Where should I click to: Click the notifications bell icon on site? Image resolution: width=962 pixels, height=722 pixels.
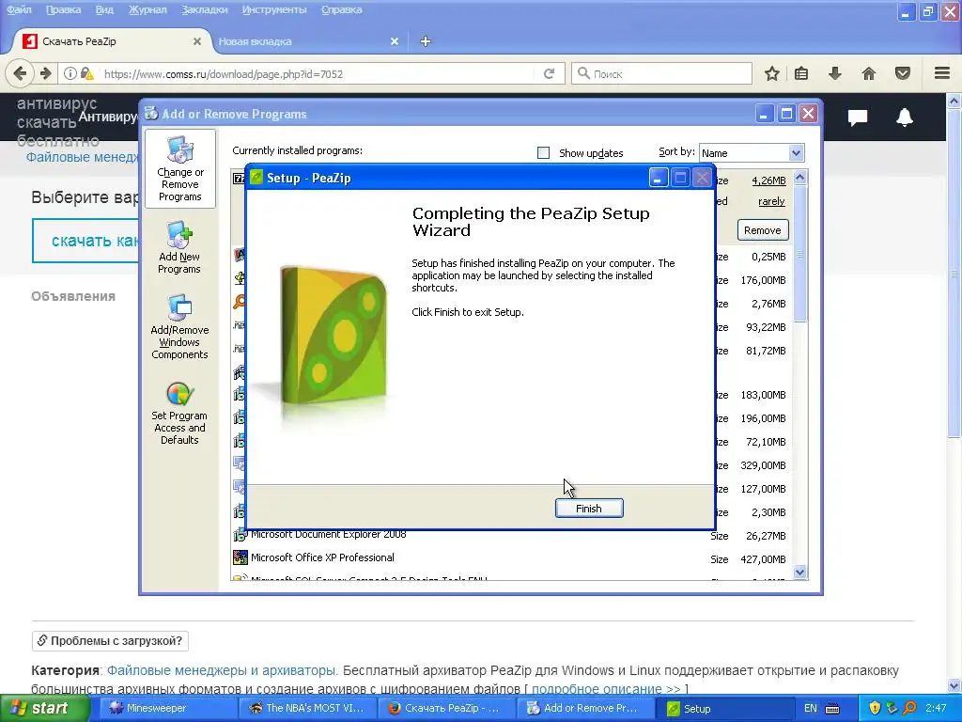coord(905,117)
